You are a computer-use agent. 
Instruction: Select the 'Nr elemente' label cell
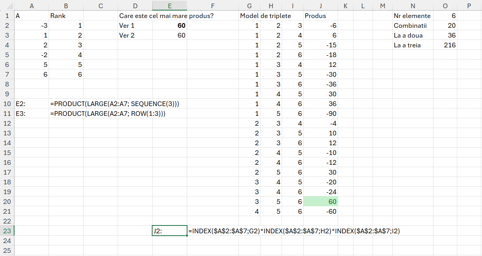coord(412,16)
